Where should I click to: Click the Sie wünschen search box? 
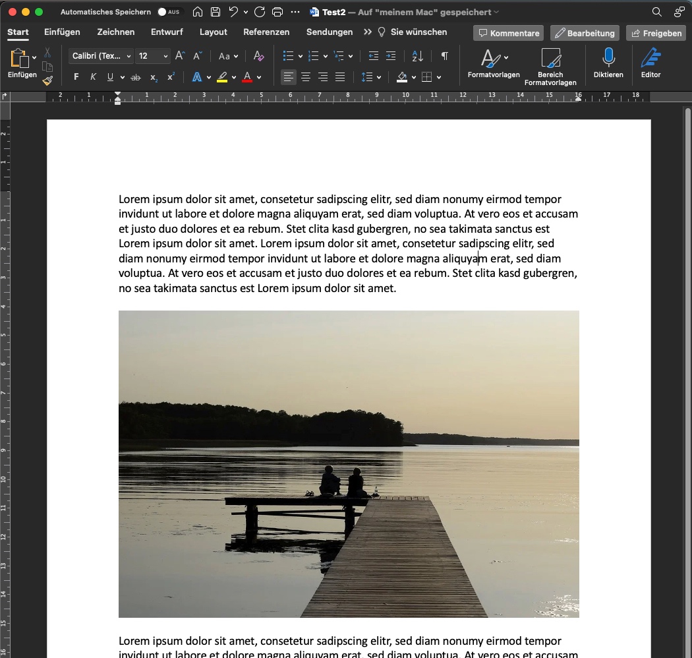click(x=413, y=32)
